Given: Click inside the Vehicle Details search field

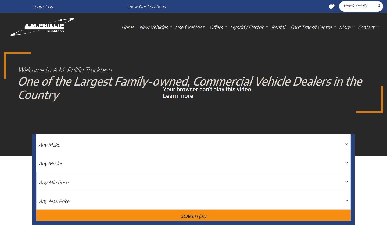Looking at the screenshot, I should click(x=357, y=6).
